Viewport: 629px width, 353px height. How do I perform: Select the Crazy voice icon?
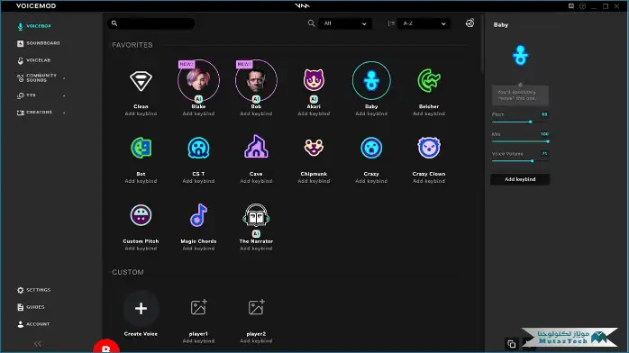371,148
